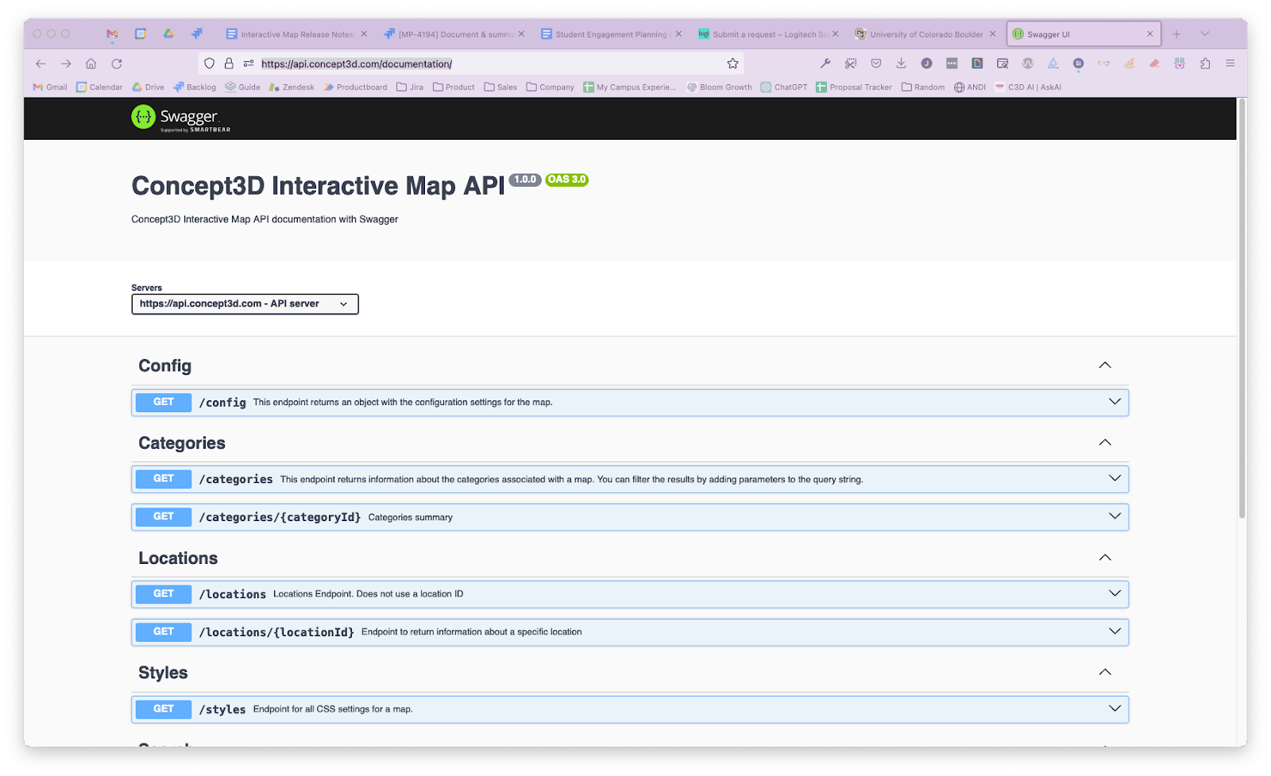Expand the GET /categories endpoint chevron
Viewport: 1271px width, 776px height.
click(1115, 478)
